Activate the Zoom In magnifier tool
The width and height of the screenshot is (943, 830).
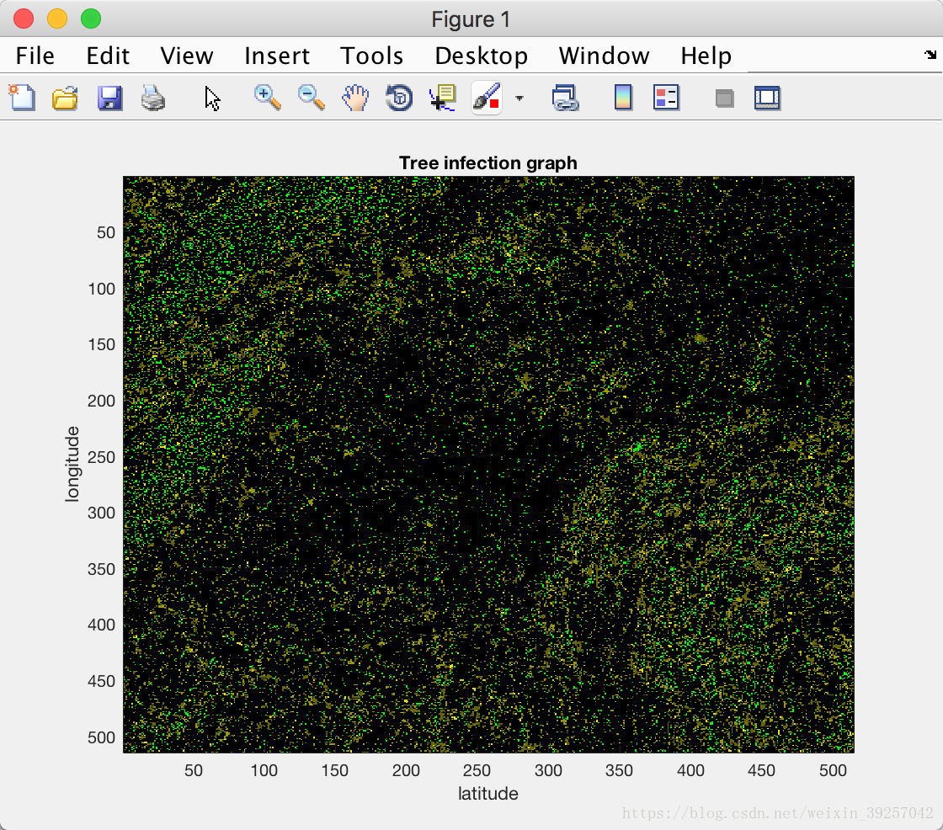coord(267,98)
